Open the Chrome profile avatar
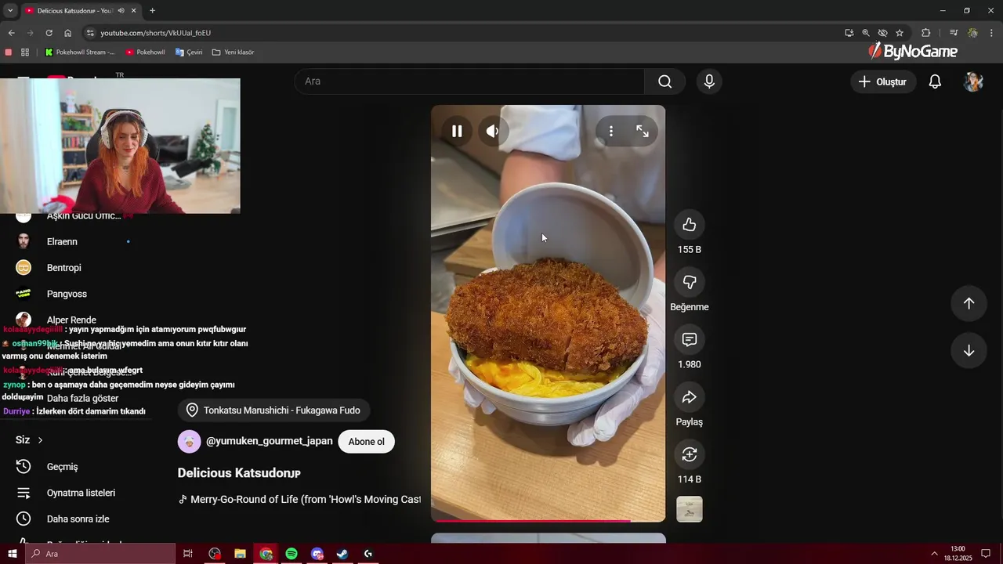Image resolution: width=1003 pixels, height=564 pixels. coord(972,33)
